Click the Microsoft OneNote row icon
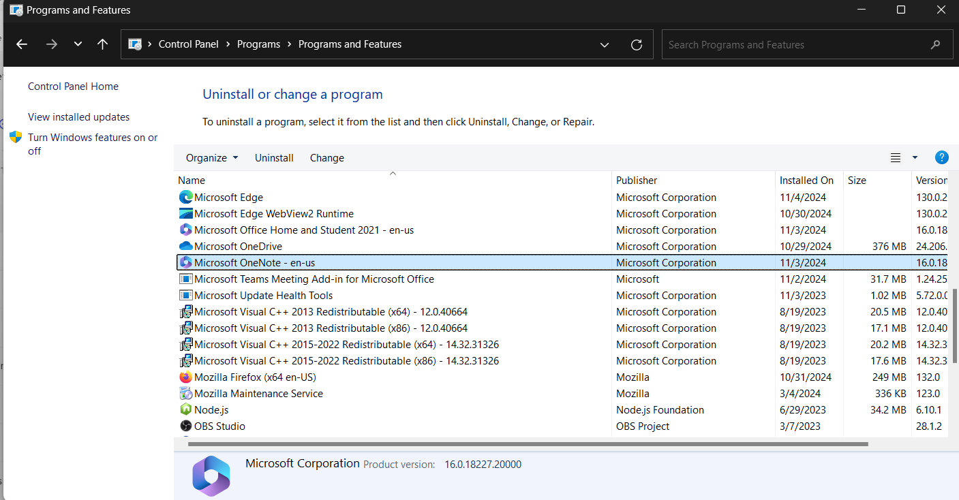Viewport: 959px width, 500px height. coord(186,263)
